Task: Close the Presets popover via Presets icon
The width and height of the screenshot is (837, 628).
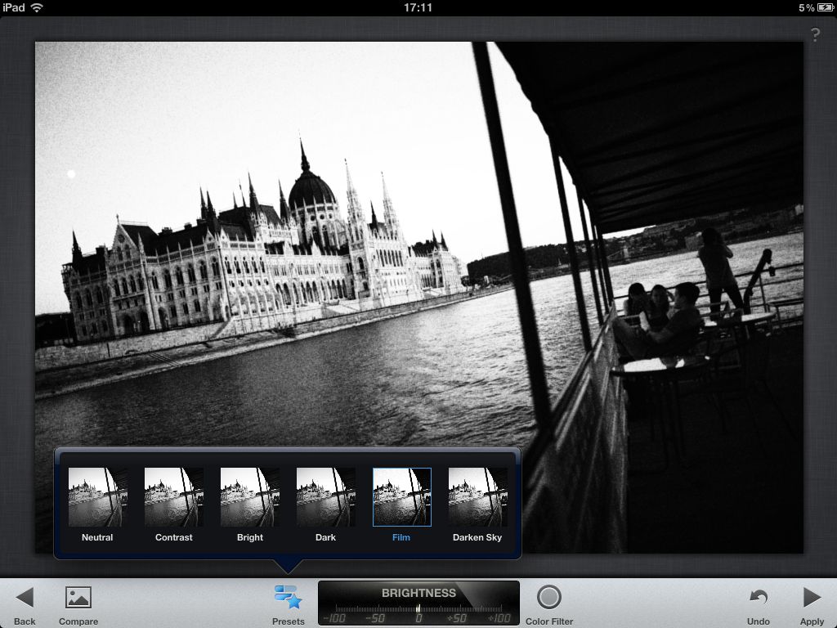Action: click(x=288, y=598)
